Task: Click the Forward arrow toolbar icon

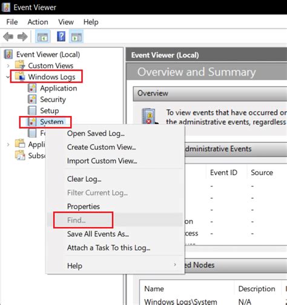Action: pyautogui.click(x=22, y=37)
